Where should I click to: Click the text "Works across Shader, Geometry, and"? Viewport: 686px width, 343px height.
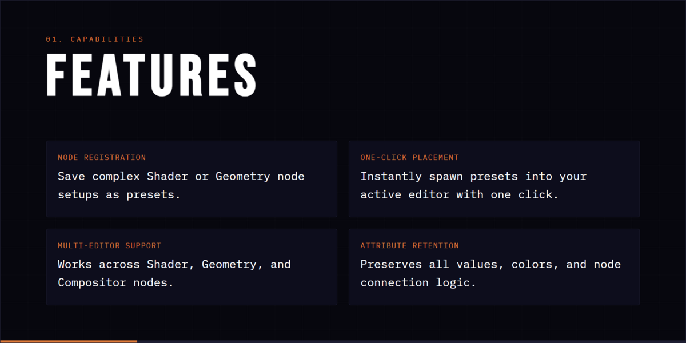pos(174,265)
